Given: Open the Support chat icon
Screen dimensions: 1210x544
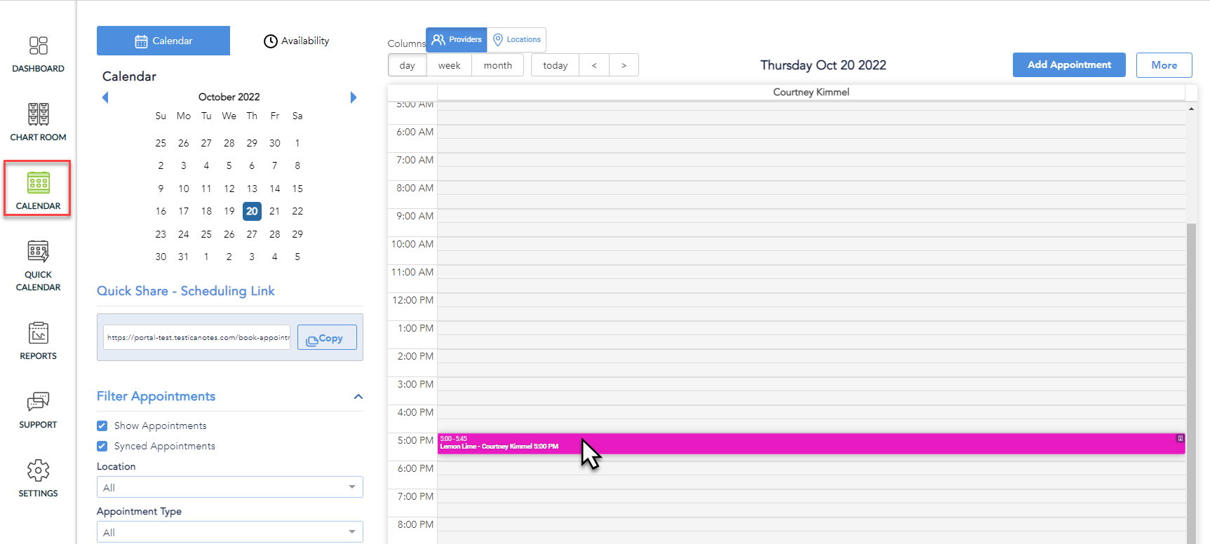Looking at the screenshot, I should point(38,402).
